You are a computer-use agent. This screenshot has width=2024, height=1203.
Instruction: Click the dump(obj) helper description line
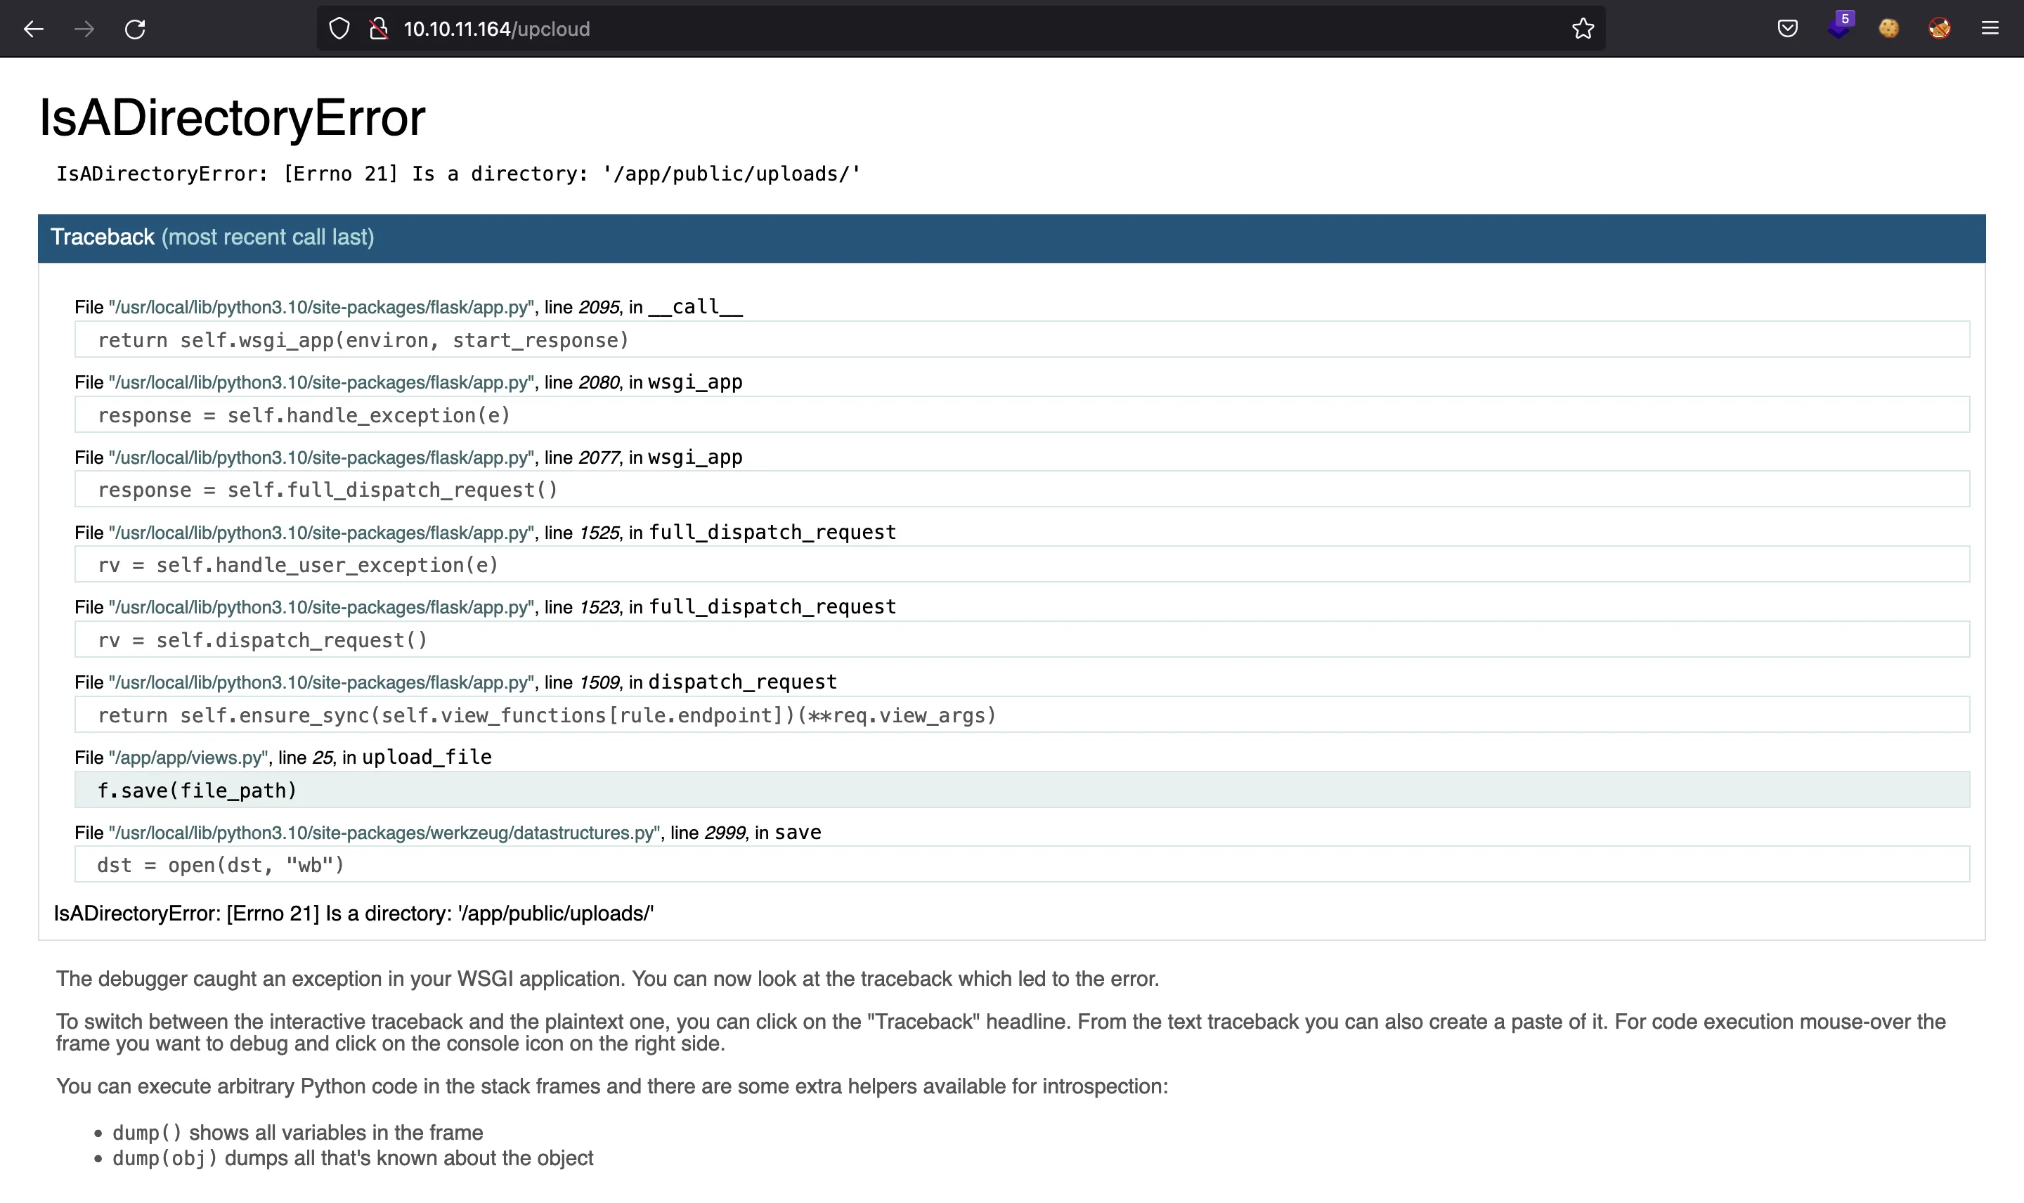click(353, 1159)
